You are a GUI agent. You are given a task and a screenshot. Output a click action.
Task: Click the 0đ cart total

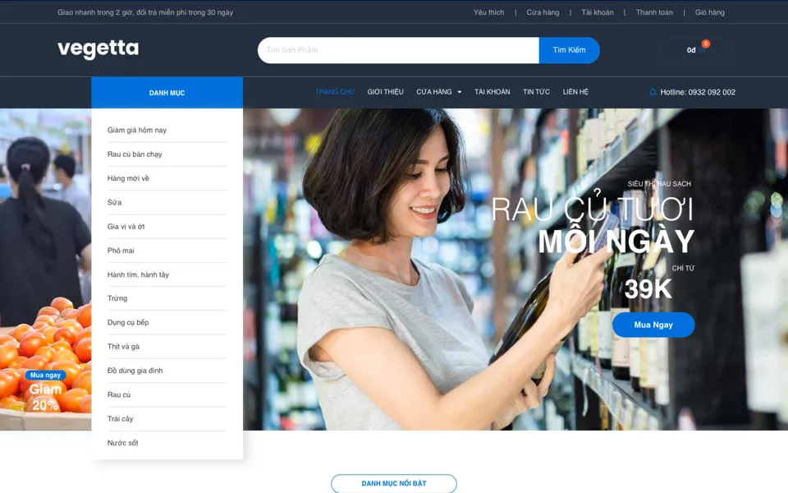[691, 50]
